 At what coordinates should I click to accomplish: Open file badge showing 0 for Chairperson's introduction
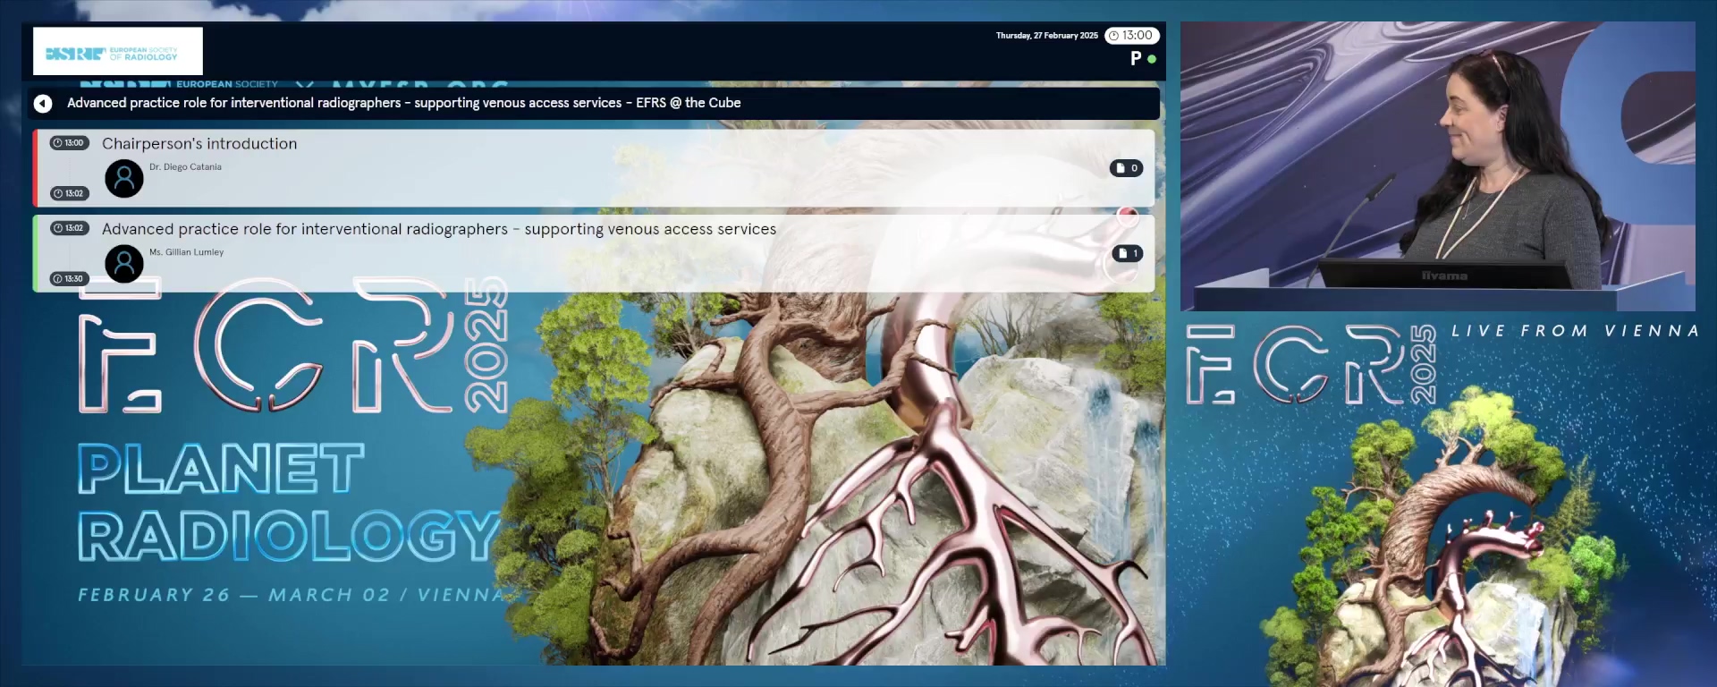1126,168
